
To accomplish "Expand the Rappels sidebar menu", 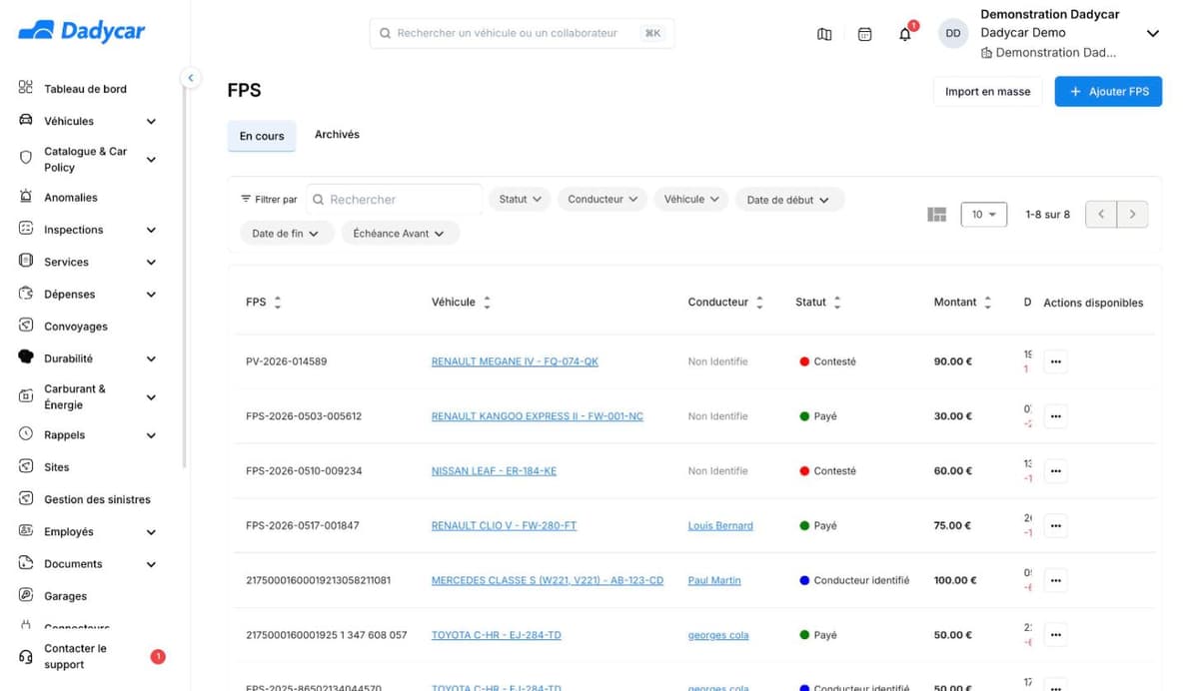I will tap(151, 435).
